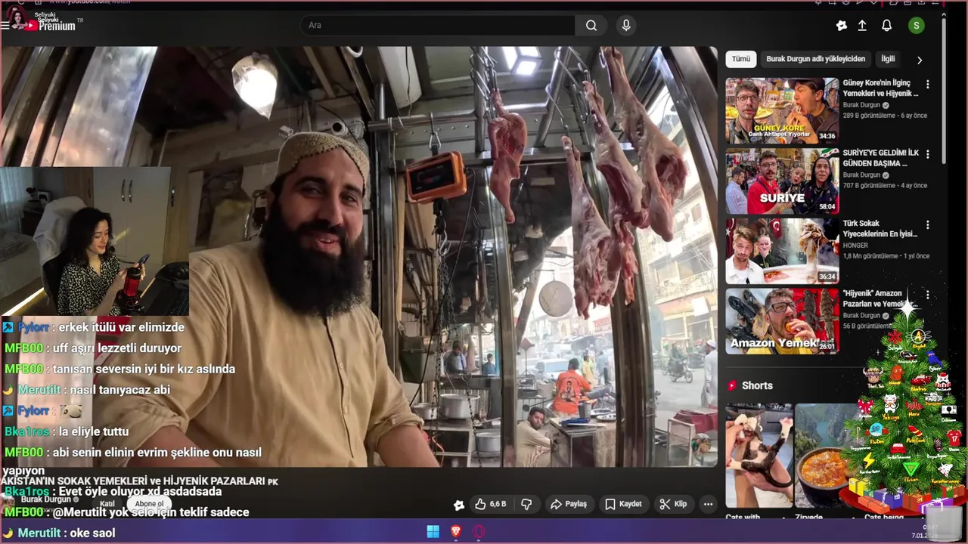Open Güney Kore video thumbnail
This screenshot has height=544, width=968.
point(782,110)
